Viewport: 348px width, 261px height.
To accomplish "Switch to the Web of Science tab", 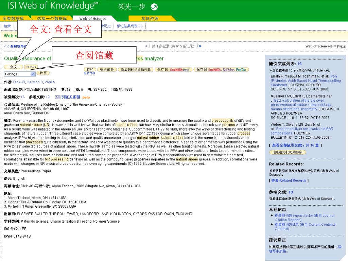I will click(93, 19).
